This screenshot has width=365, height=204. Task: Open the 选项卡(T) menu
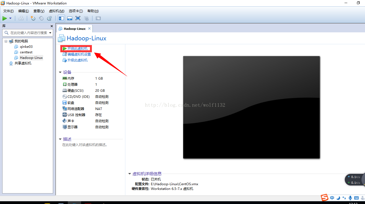tap(76, 11)
